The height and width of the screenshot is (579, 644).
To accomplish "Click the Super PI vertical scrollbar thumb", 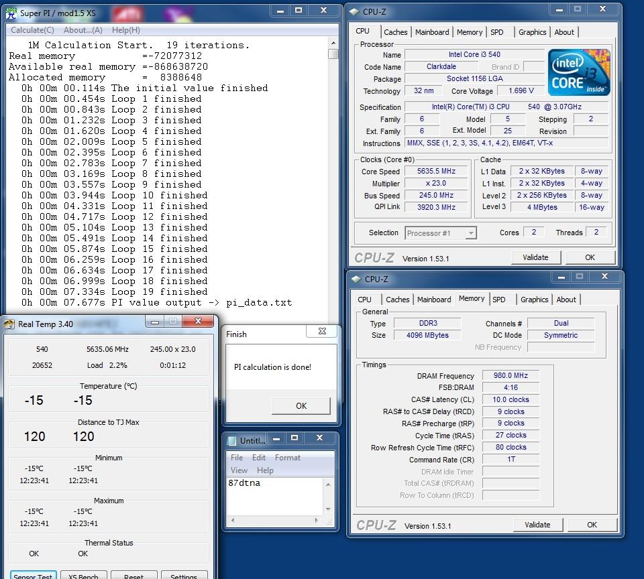I will pos(333,54).
